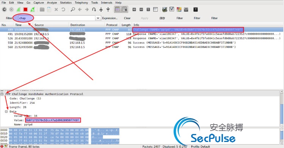The image size is (284, 148).
Task: Open coloring rules icon
Action: pos(179,9)
